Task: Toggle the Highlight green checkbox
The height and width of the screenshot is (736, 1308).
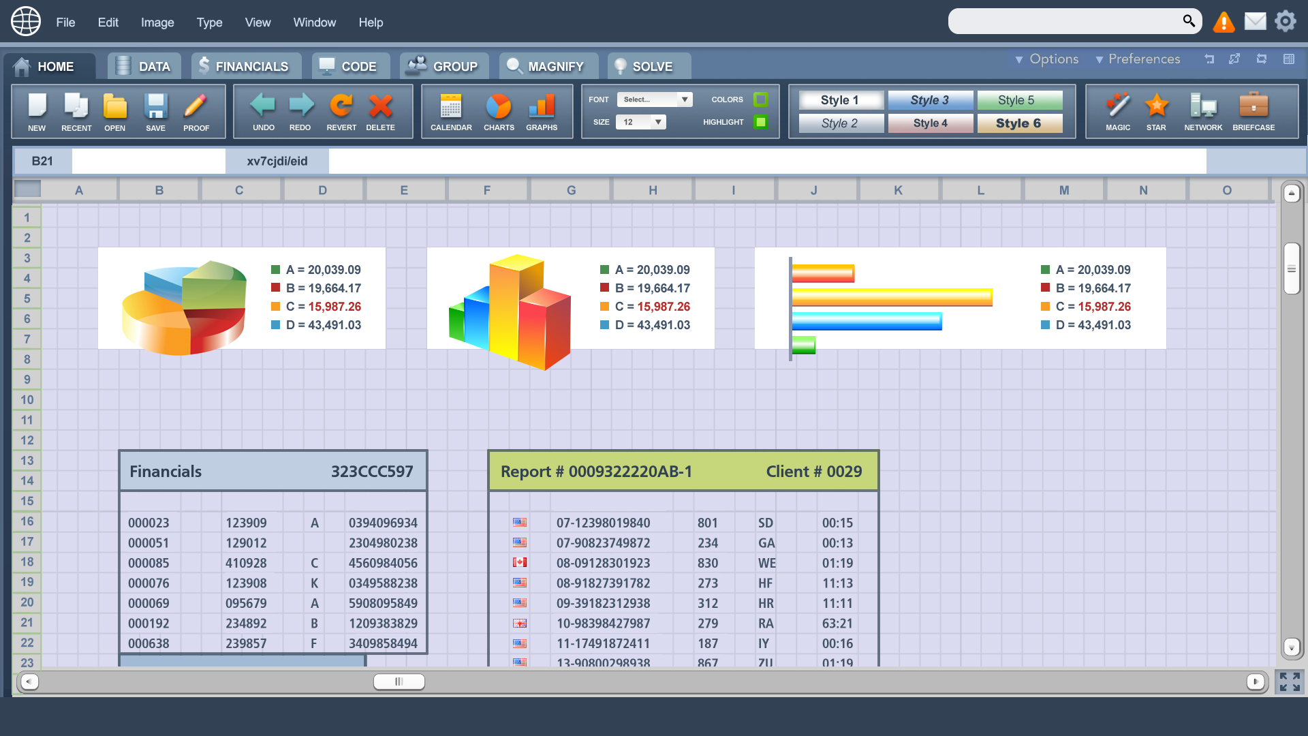Action: [x=760, y=122]
